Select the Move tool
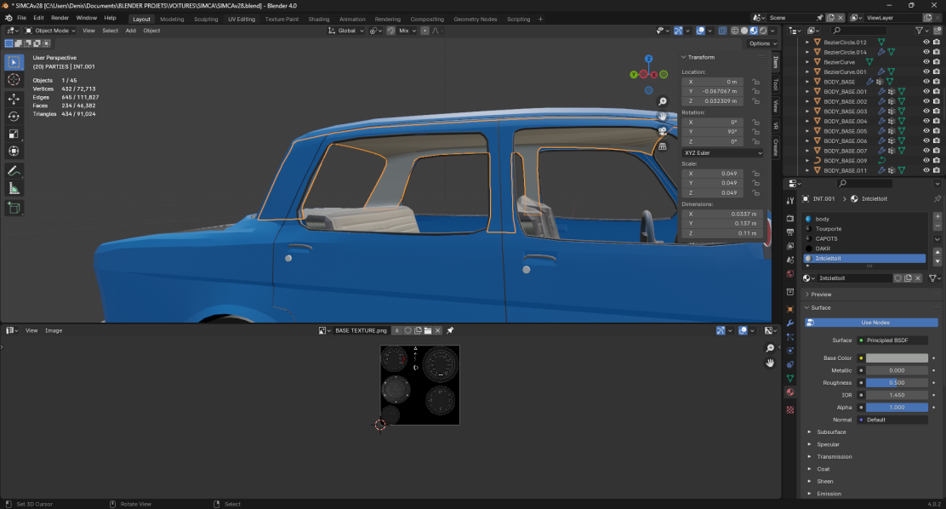The image size is (946, 509). coord(14,99)
